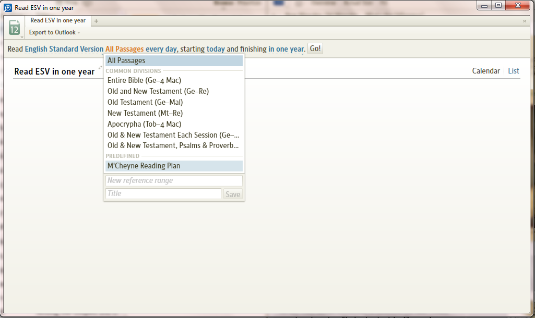Change the in one year duration option
Screen dimensions: 535x318
point(286,49)
